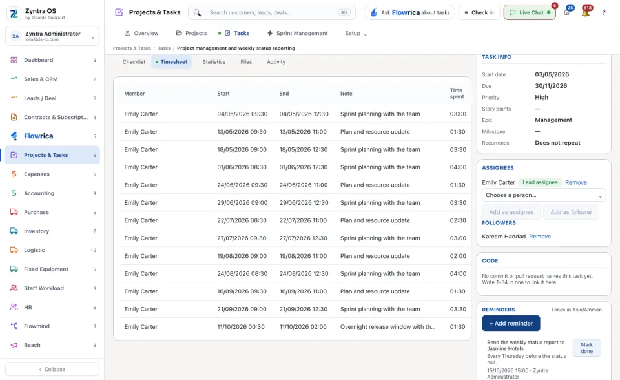
Task: Open the help question mark icon
Action: tap(604, 13)
